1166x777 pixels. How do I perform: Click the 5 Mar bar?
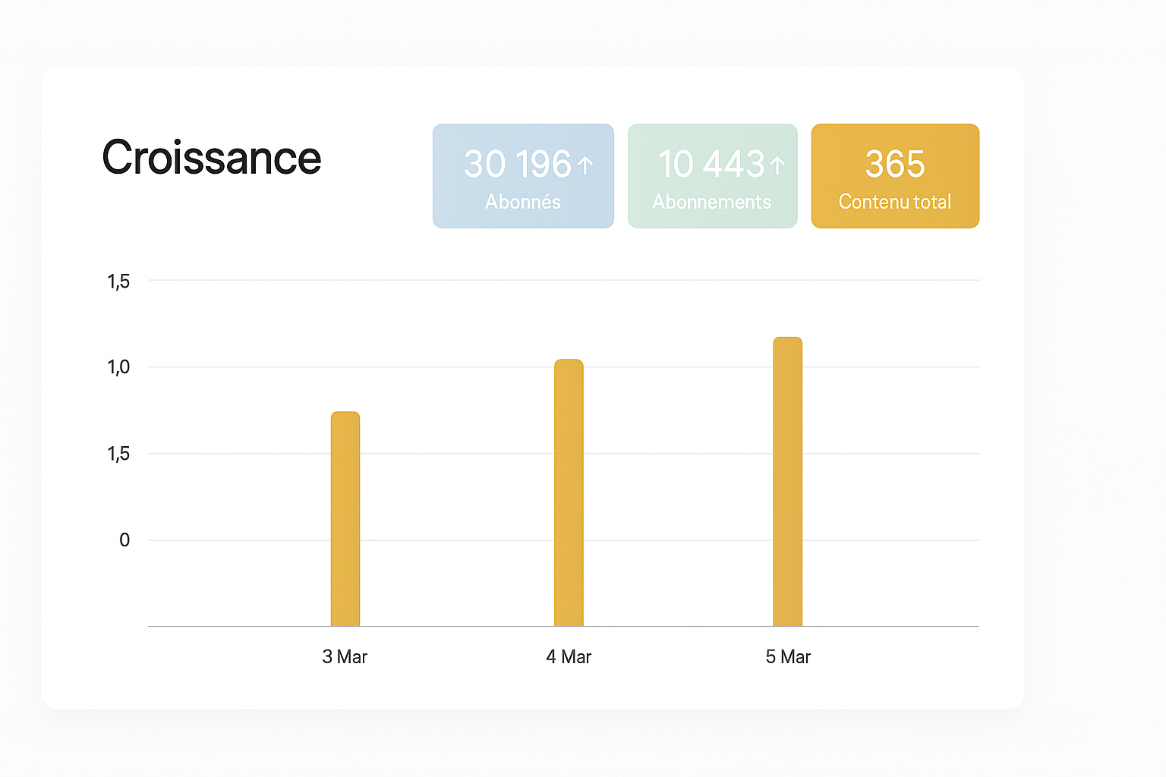788,482
